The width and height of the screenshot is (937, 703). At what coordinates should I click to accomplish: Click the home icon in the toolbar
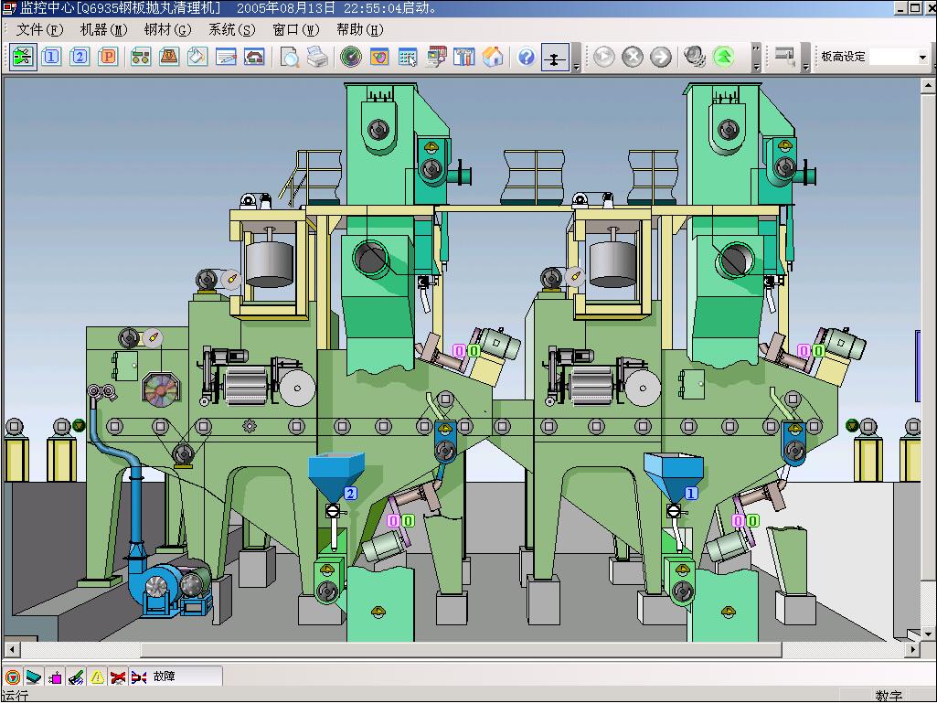(x=493, y=58)
